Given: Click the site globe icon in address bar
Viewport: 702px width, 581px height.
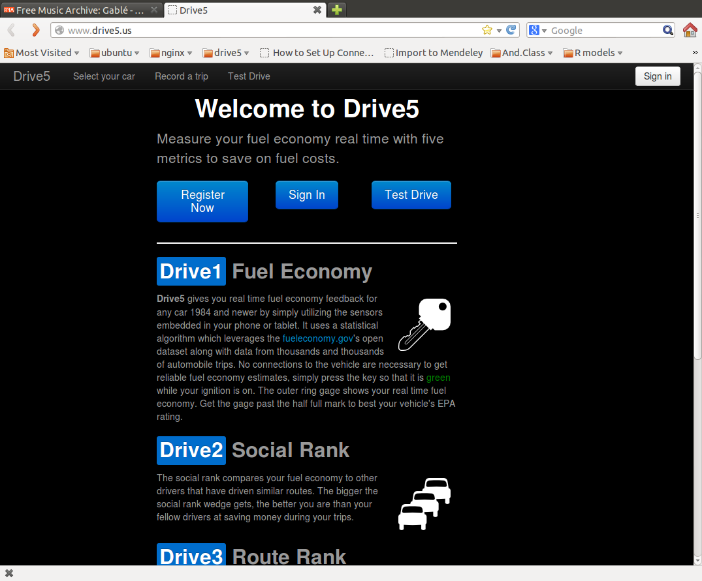Looking at the screenshot, I should 59,31.
